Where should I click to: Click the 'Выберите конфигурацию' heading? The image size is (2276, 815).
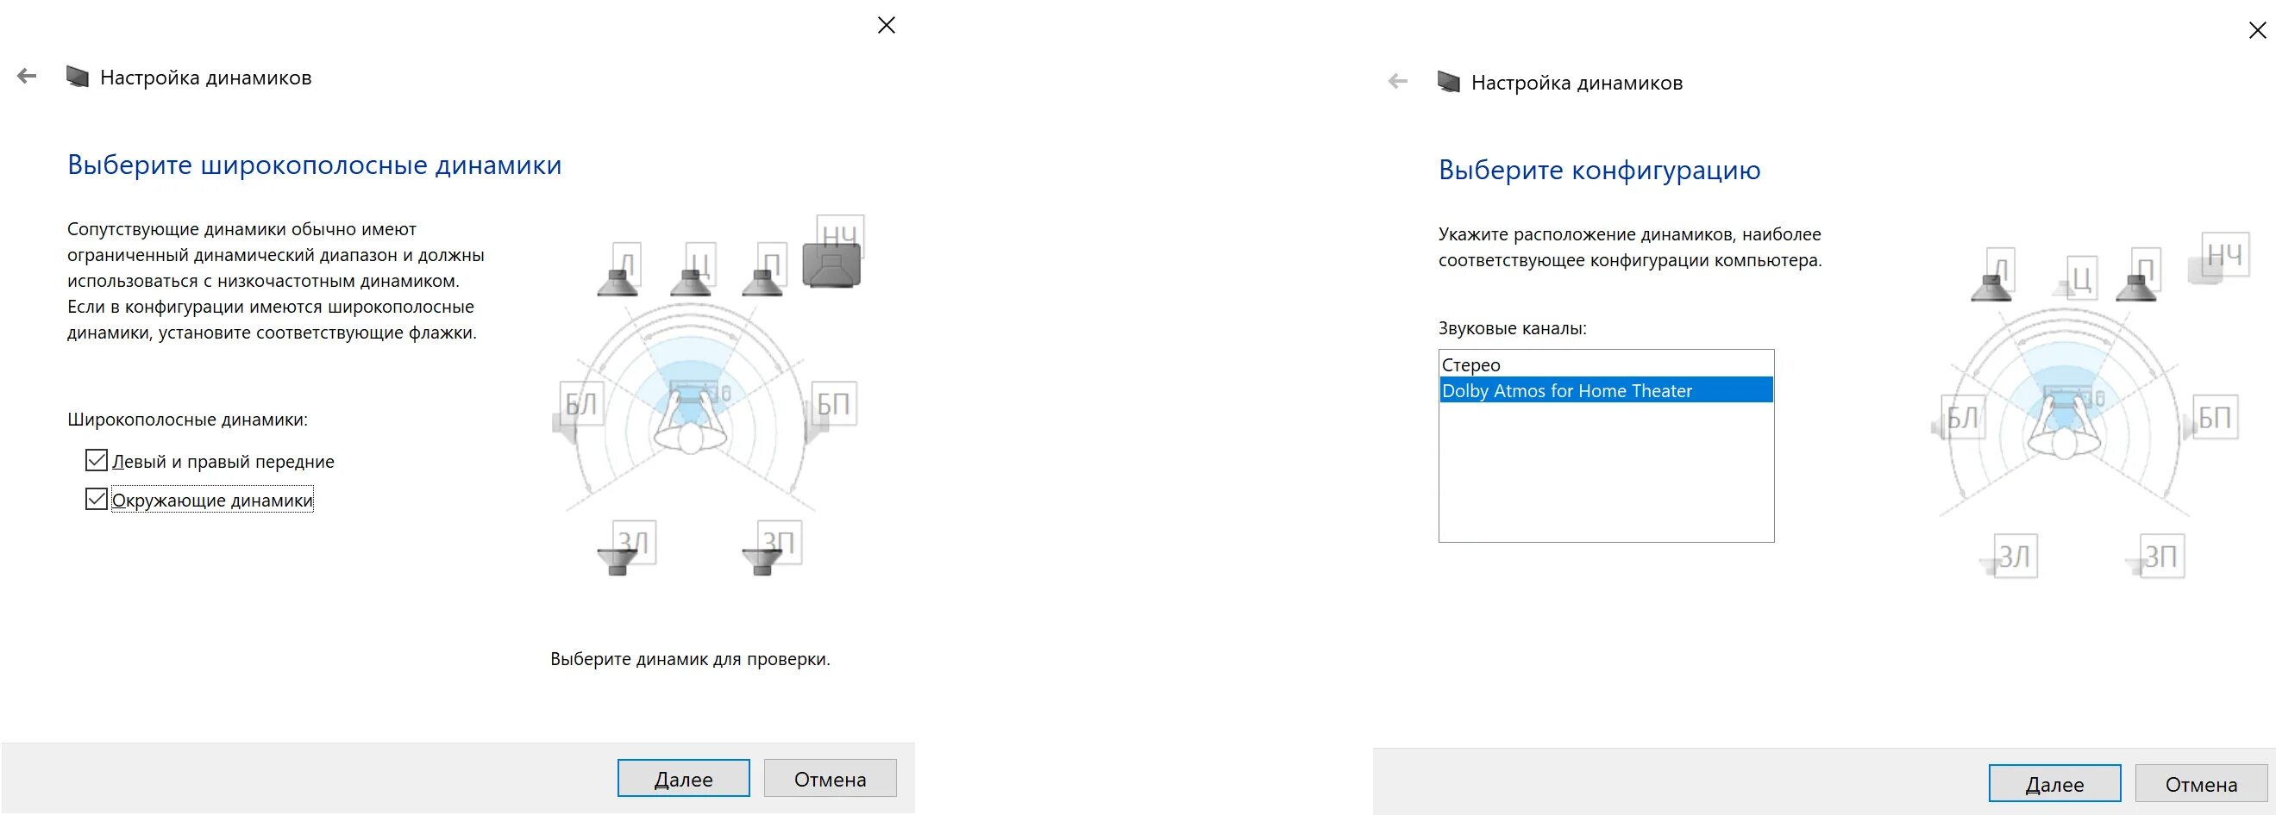1600,170
